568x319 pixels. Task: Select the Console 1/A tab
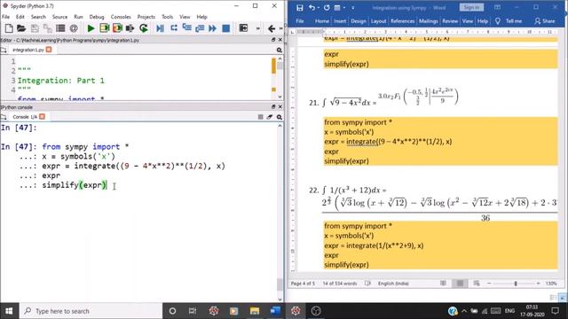coord(25,117)
